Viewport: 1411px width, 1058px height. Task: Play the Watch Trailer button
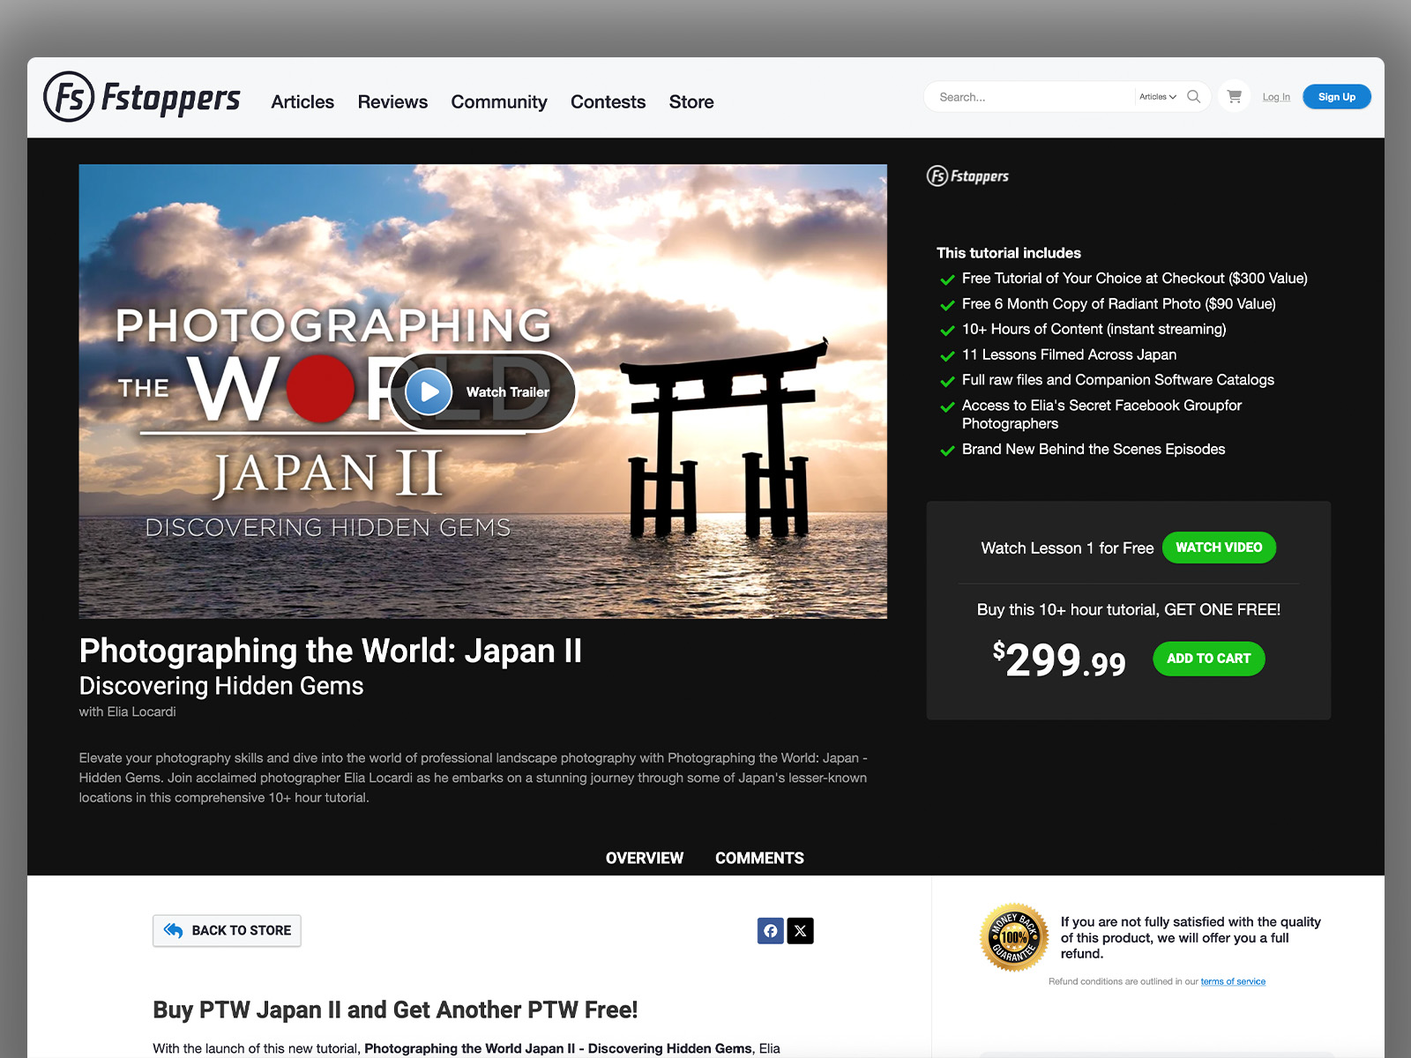[x=483, y=391]
